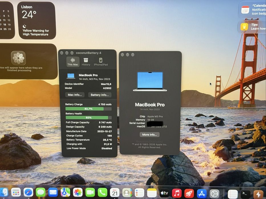Click the Device Identifier value Mac15,6

pyautogui.click(x=106, y=84)
